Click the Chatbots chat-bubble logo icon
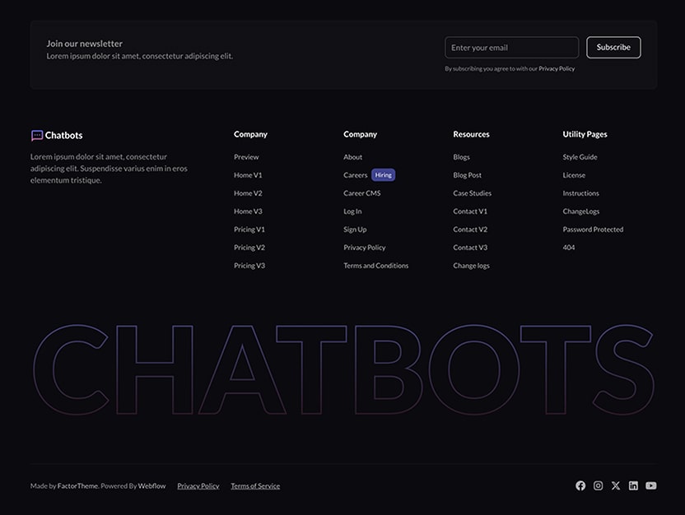Viewport: 685px width, 515px height. (x=35, y=134)
